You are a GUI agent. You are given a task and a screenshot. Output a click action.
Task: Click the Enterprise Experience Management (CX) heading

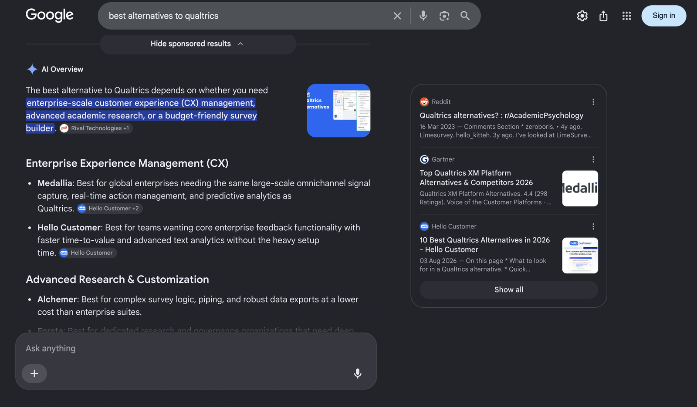tap(127, 163)
